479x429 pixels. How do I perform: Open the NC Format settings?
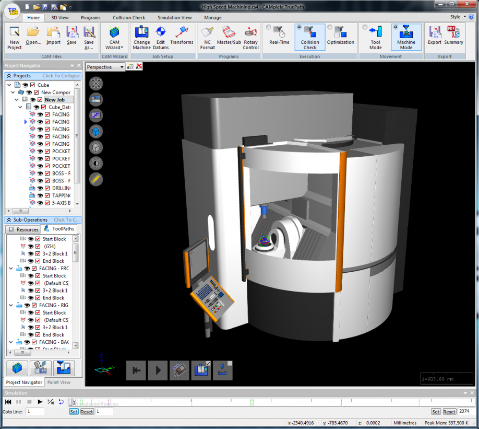tap(208, 38)
